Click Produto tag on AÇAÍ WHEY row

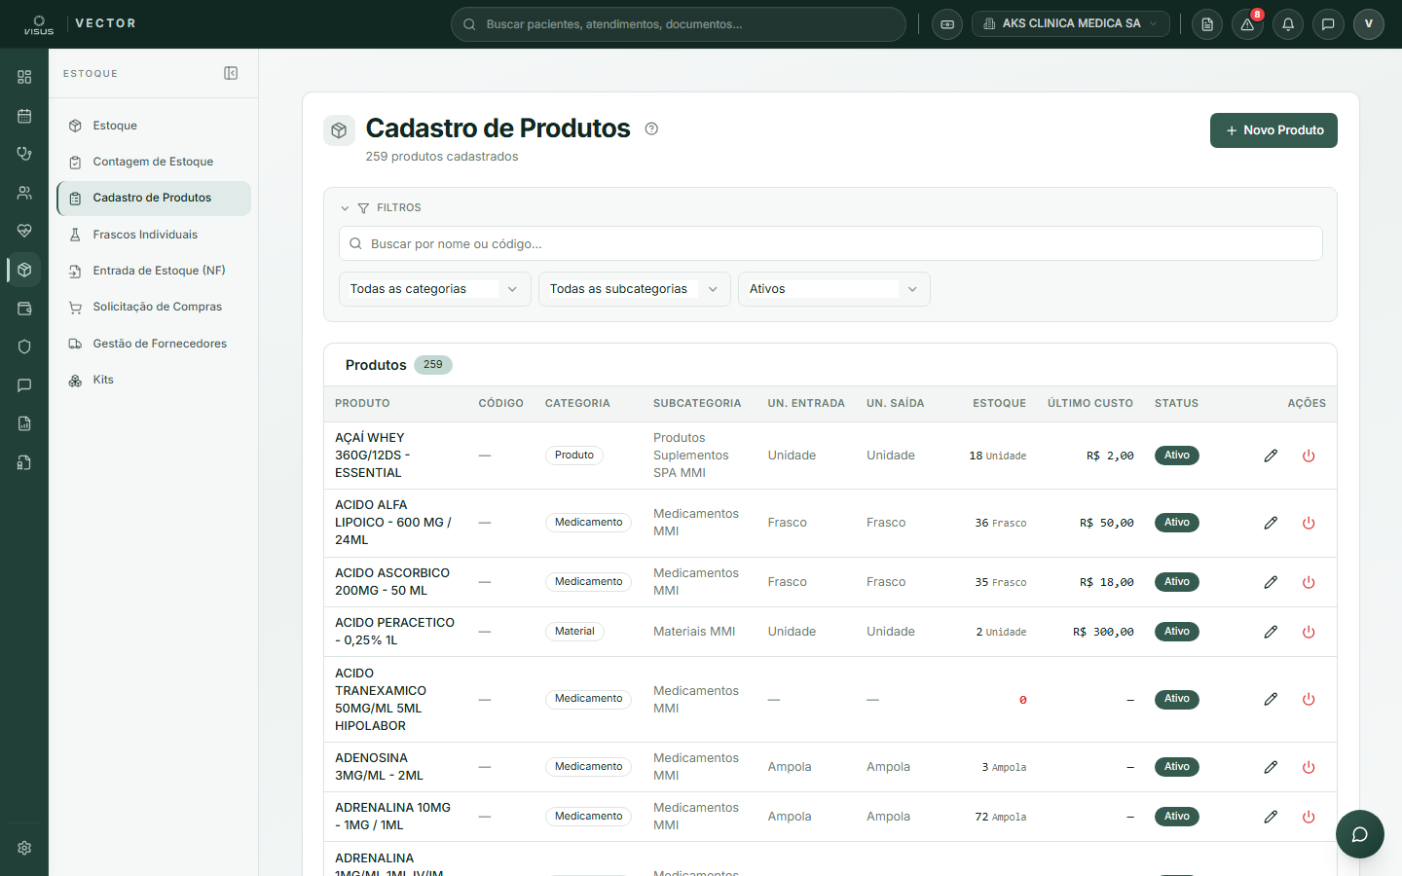tap(574, 456)
